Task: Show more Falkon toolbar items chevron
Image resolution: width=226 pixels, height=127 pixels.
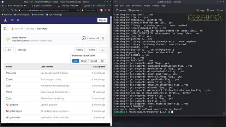Action: [105, 10]
